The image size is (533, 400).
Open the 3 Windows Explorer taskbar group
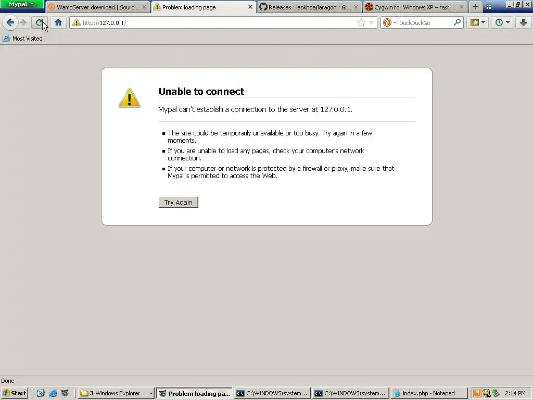pos(116,393)
